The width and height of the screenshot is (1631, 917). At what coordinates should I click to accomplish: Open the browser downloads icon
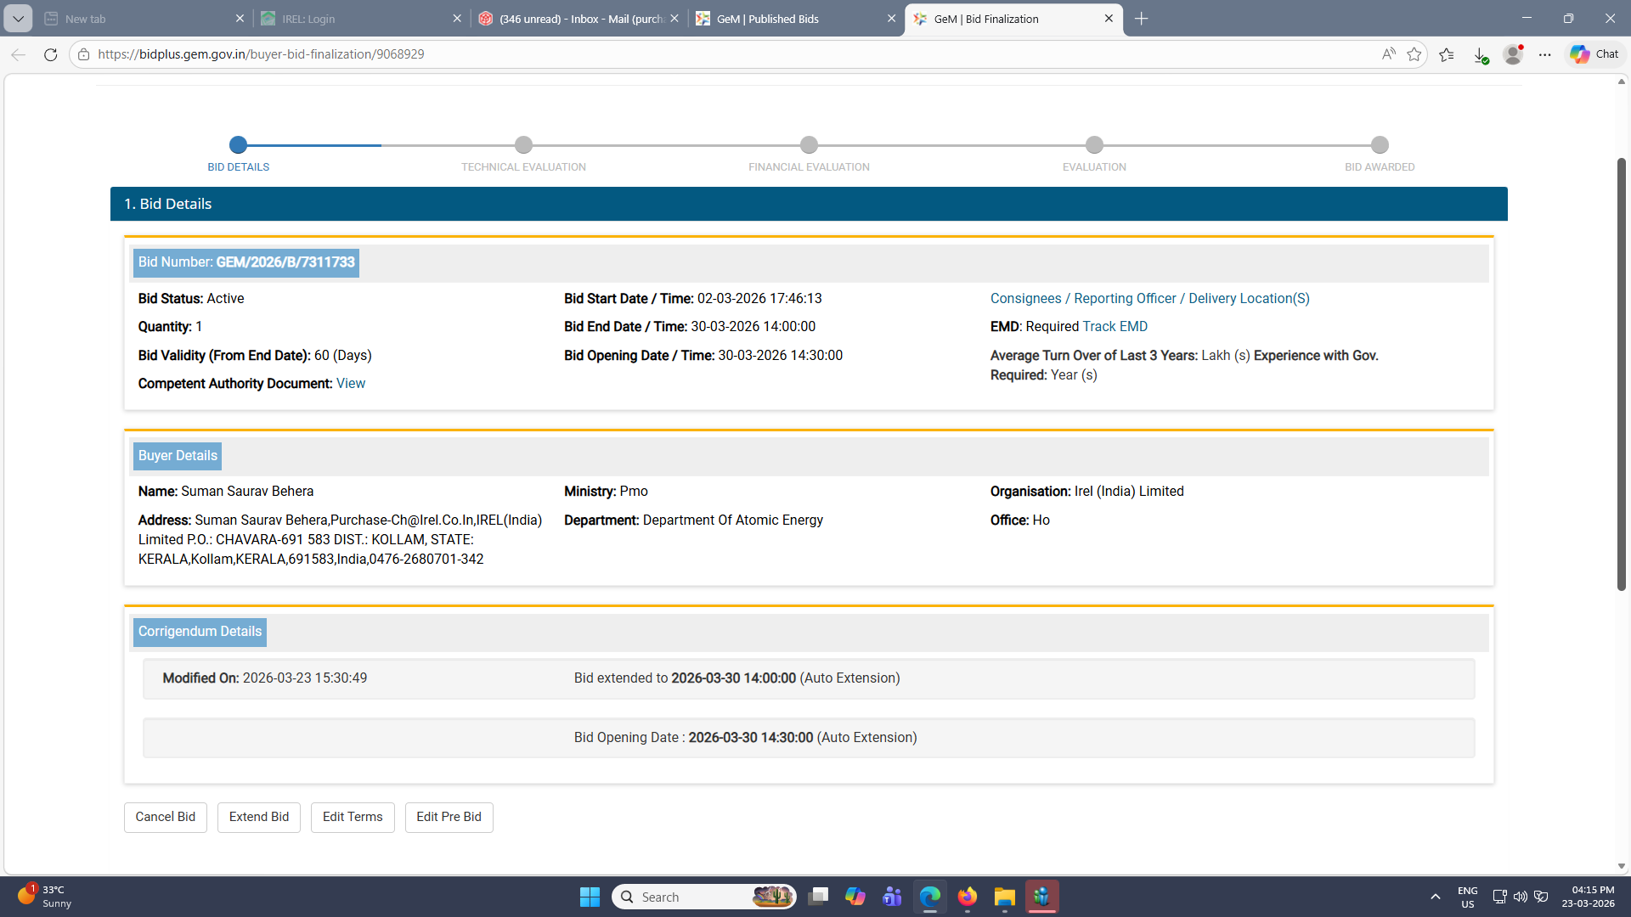(1480, 54)
